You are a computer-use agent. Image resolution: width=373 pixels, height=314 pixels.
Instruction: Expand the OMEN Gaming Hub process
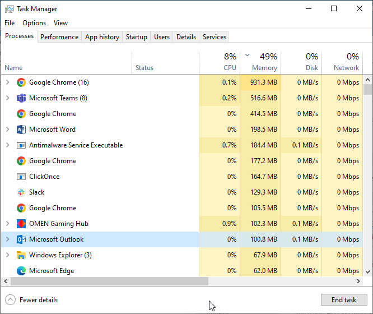coord(8,224)
